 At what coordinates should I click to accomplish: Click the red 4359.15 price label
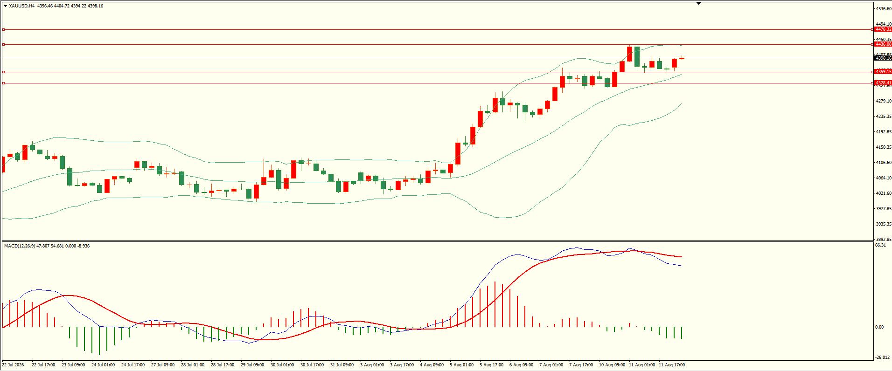tap(883, 72)
